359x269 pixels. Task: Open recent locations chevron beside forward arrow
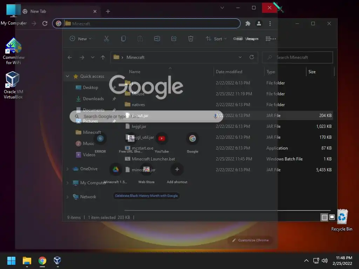[93, 57]
